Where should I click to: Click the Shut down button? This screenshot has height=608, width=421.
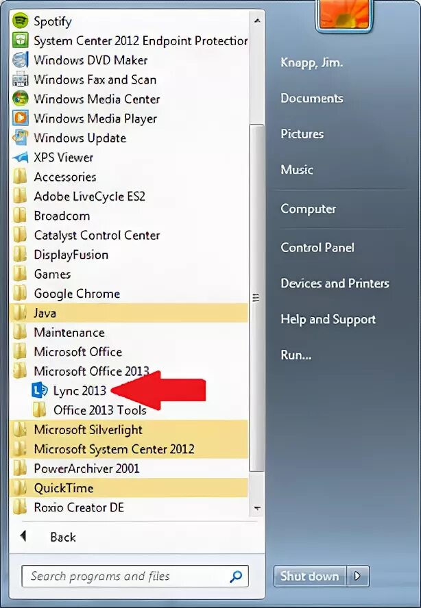pyautogui.click(x=309, y=577)
